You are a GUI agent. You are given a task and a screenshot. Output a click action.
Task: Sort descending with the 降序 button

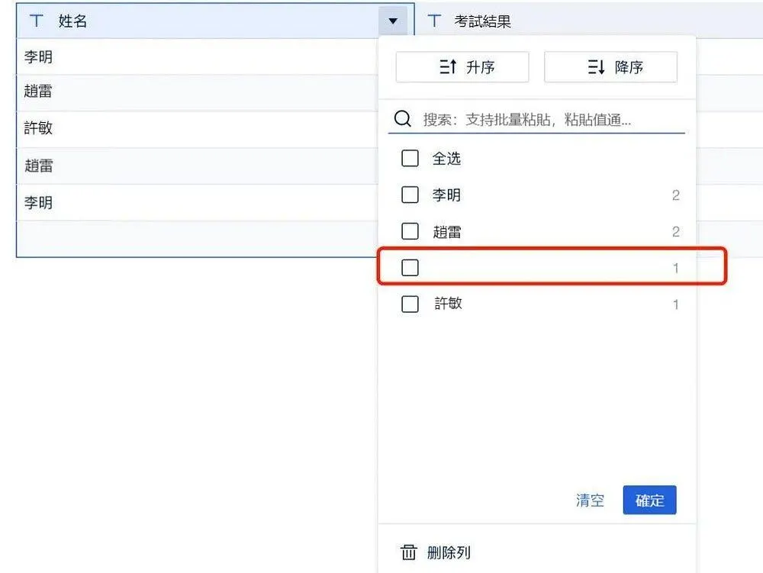(x=610, y=67)
